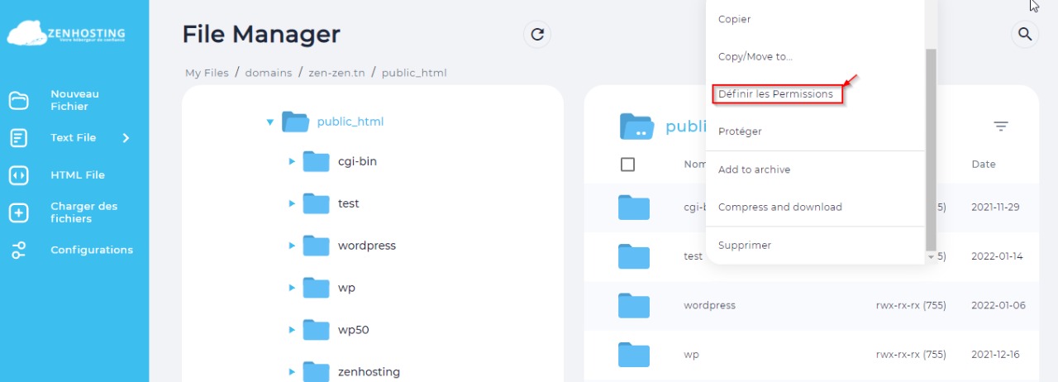Open the wp folder row in file list

692,355
